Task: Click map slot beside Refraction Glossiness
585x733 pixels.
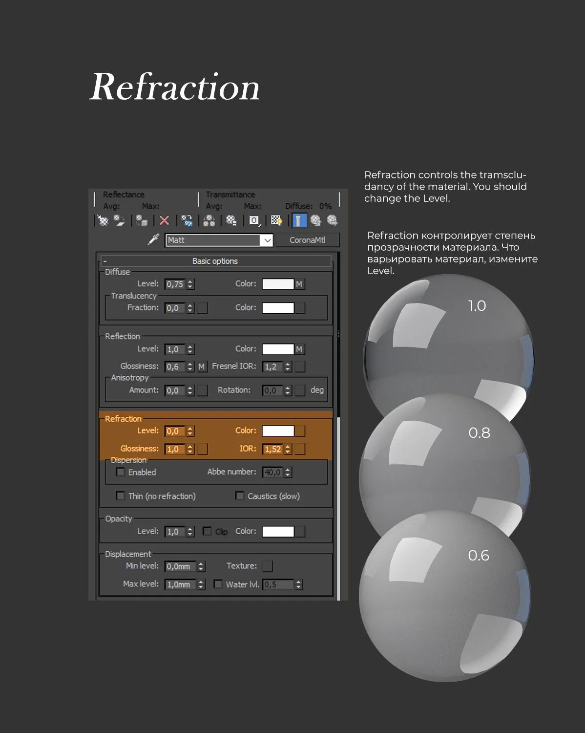Action: (202, 449)
